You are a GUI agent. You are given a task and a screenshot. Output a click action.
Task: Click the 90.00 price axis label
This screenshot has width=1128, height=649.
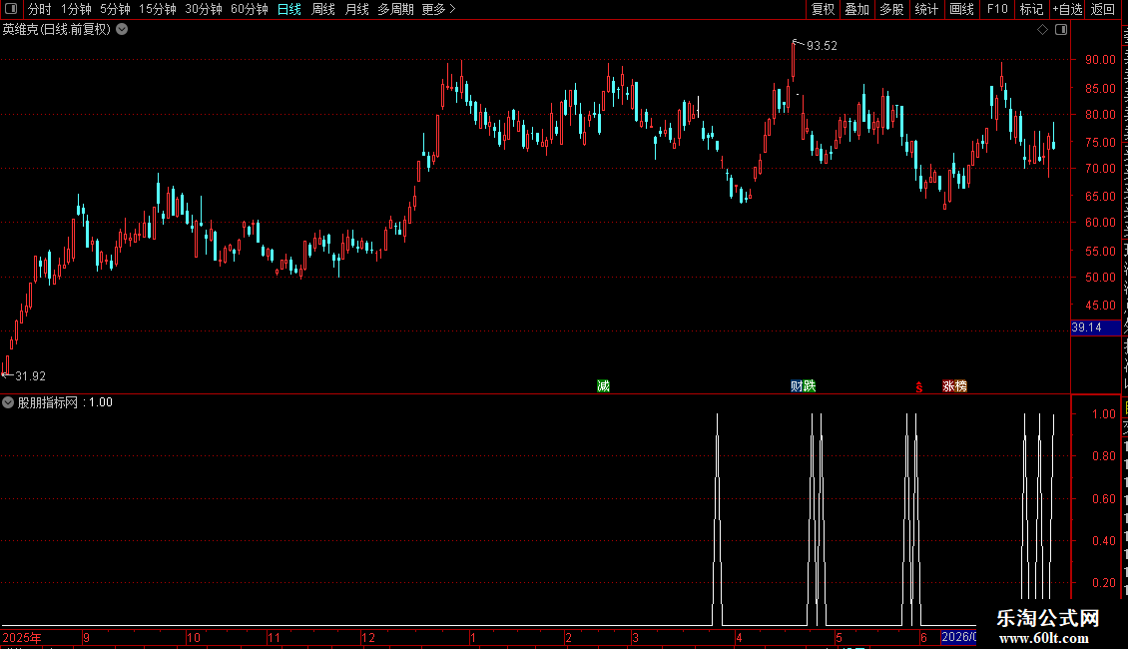tap(1101, 60)
